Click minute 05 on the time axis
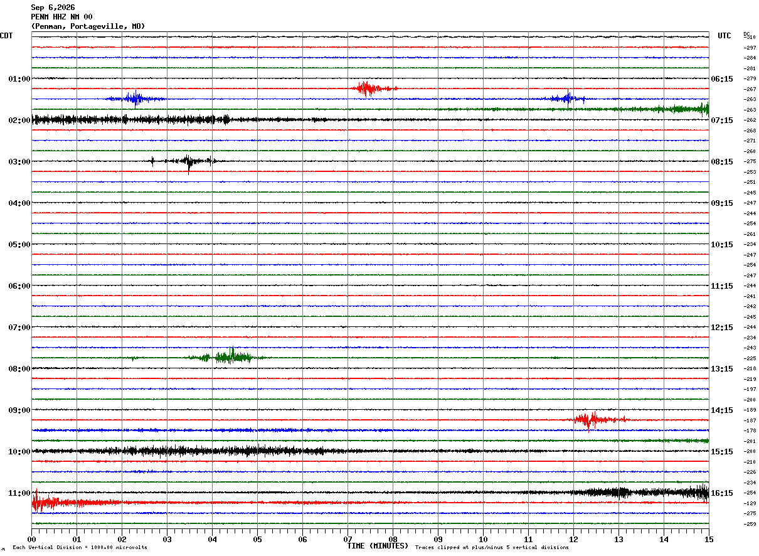Screen dimensions: 759x556 pos(257,539)
